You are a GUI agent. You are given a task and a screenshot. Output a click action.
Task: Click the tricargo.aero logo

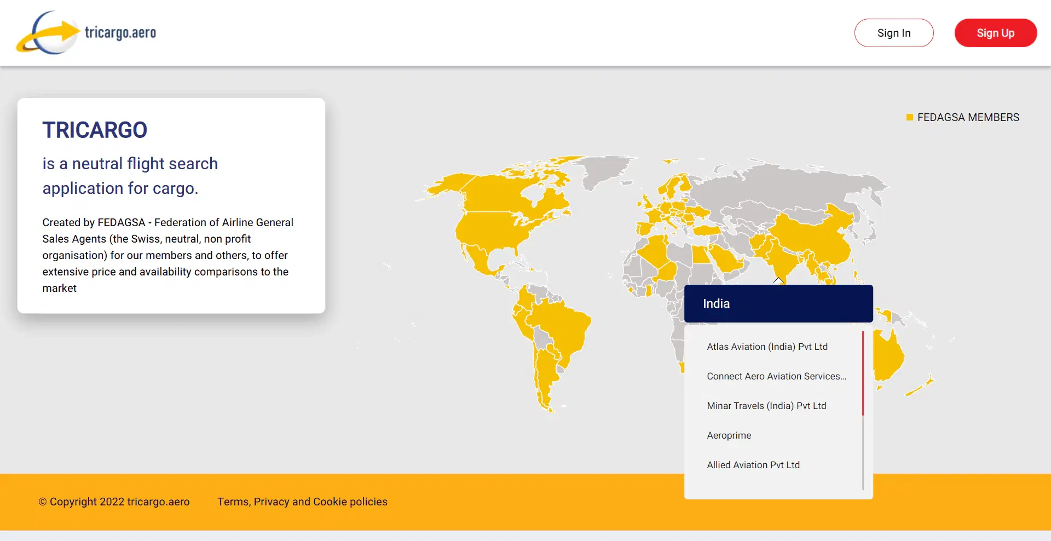(86, 33)
